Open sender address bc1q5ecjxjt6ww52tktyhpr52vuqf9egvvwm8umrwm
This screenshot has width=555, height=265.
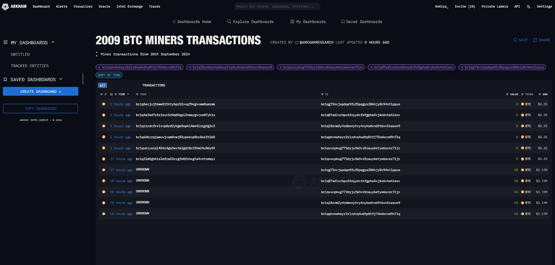(175, 104)
